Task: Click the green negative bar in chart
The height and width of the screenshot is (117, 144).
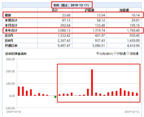Action: (x=55, y=97)
